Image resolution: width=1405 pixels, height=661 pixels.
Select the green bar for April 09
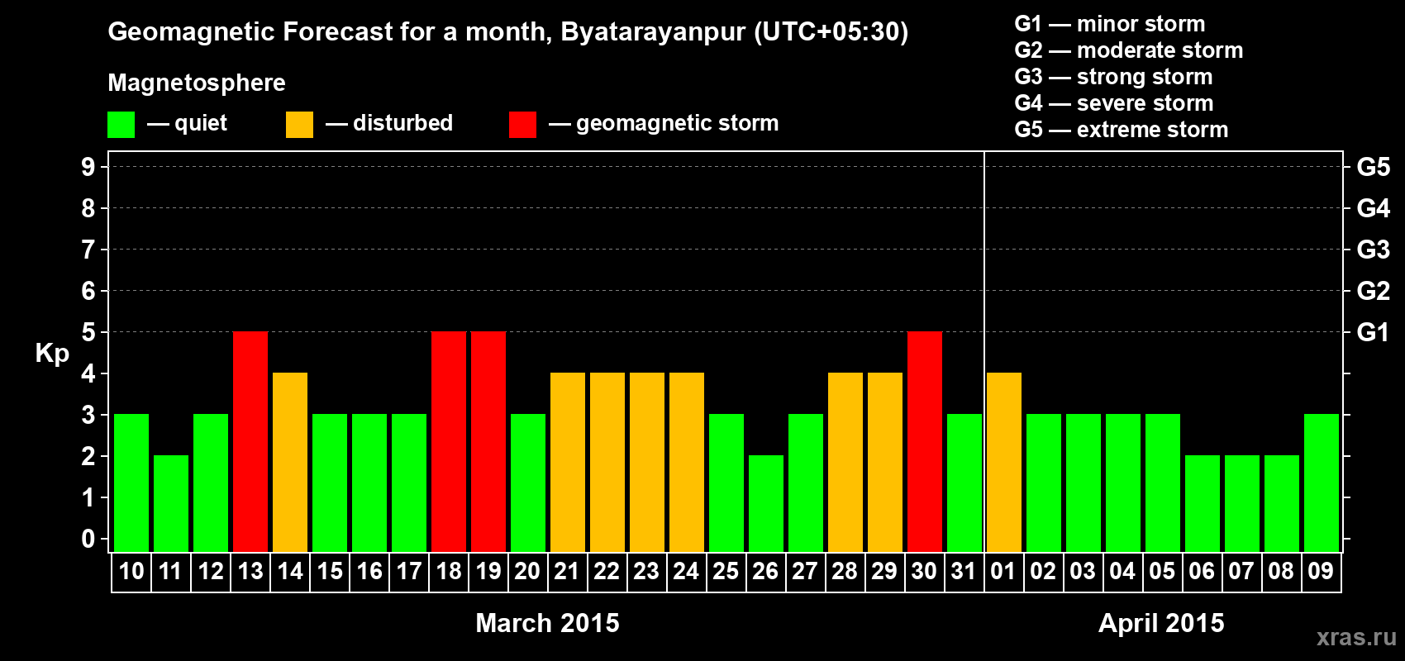(1322, 483)
